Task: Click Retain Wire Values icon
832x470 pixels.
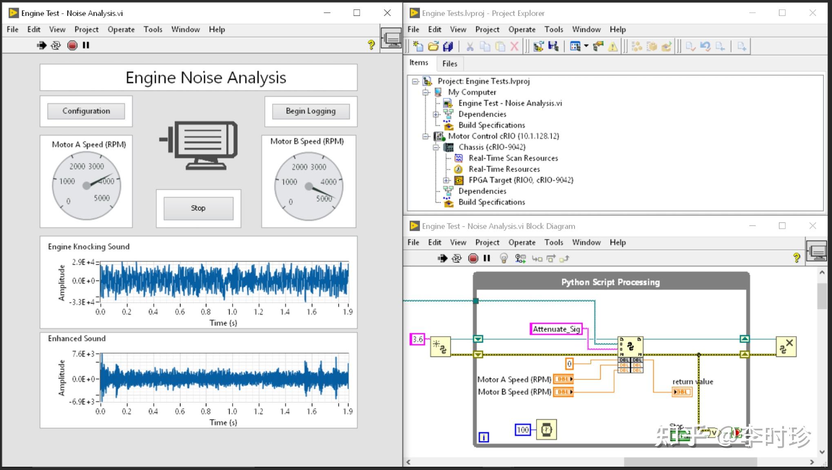Action: click(x=520, y=258)
